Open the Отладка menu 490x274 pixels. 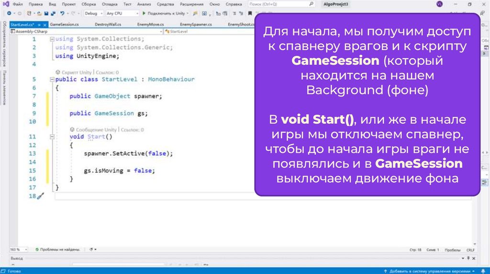pyautogui.click(x=110, y=4)
